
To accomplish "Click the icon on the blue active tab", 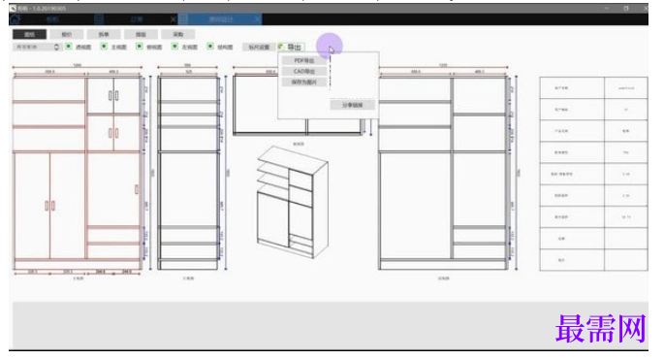I will pos(184,19).
